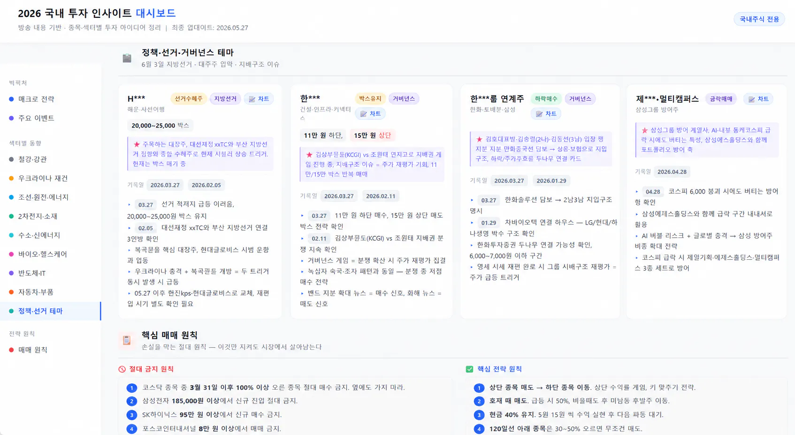This screenshot has width=795, height=435.
Task: Click the 20,000~25,000 박스 price chip
Action: click(x=160, y=126)
